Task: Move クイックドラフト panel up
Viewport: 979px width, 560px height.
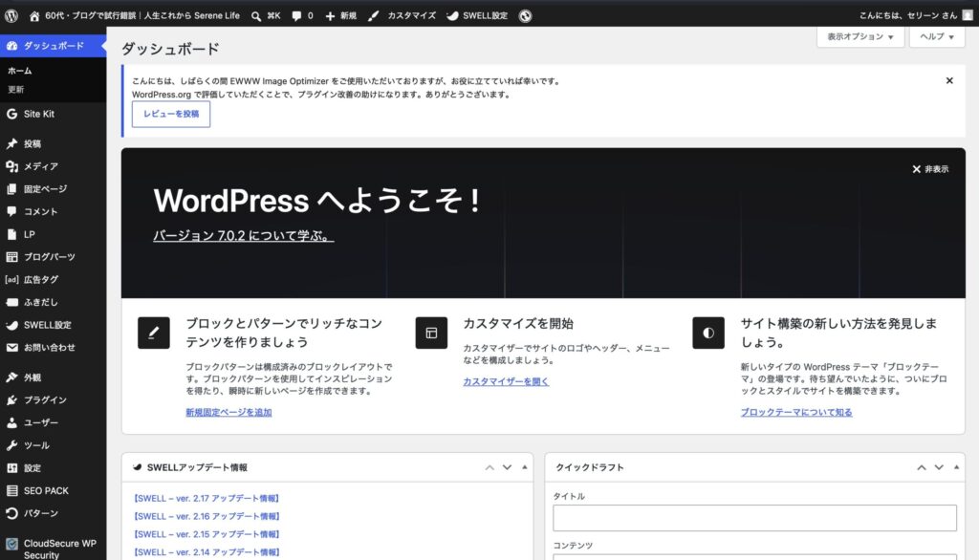Action: pos(922,467)
